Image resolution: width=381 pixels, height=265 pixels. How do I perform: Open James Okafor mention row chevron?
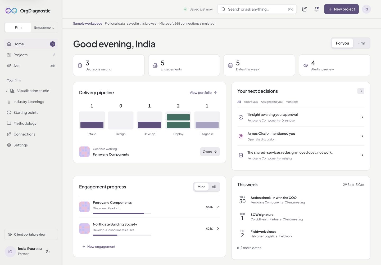click(x=362, y=136)
